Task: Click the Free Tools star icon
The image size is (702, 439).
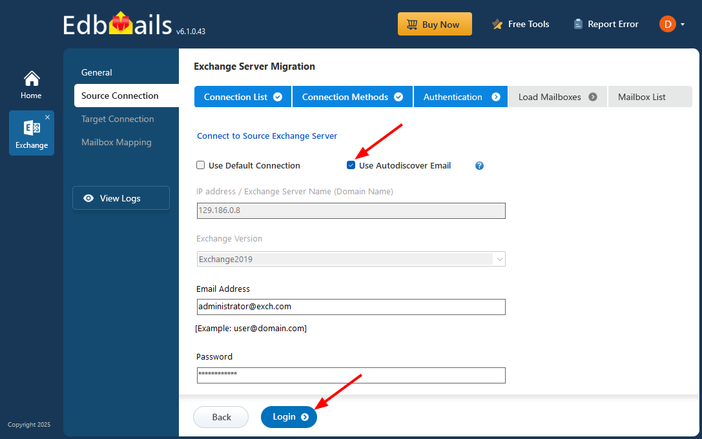Action: [497, 25]
